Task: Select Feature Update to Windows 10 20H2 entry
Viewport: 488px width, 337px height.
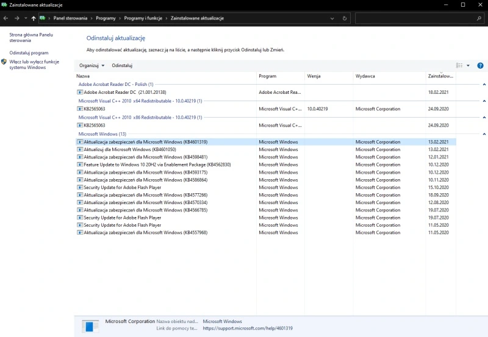Action: pyautogui.click(x=157, y=165)
